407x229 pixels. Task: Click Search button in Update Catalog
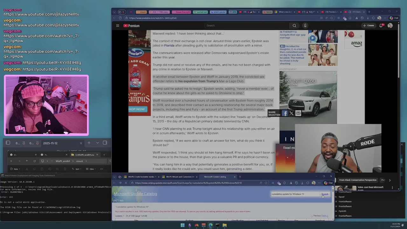tap(325, 194)
